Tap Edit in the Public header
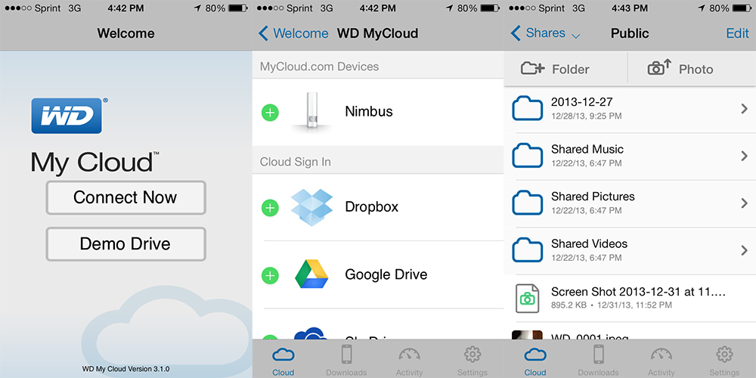 737,33
